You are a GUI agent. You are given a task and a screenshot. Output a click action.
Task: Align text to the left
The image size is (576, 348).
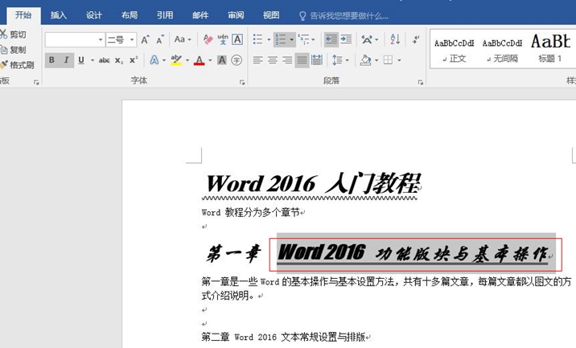[258, 59]
